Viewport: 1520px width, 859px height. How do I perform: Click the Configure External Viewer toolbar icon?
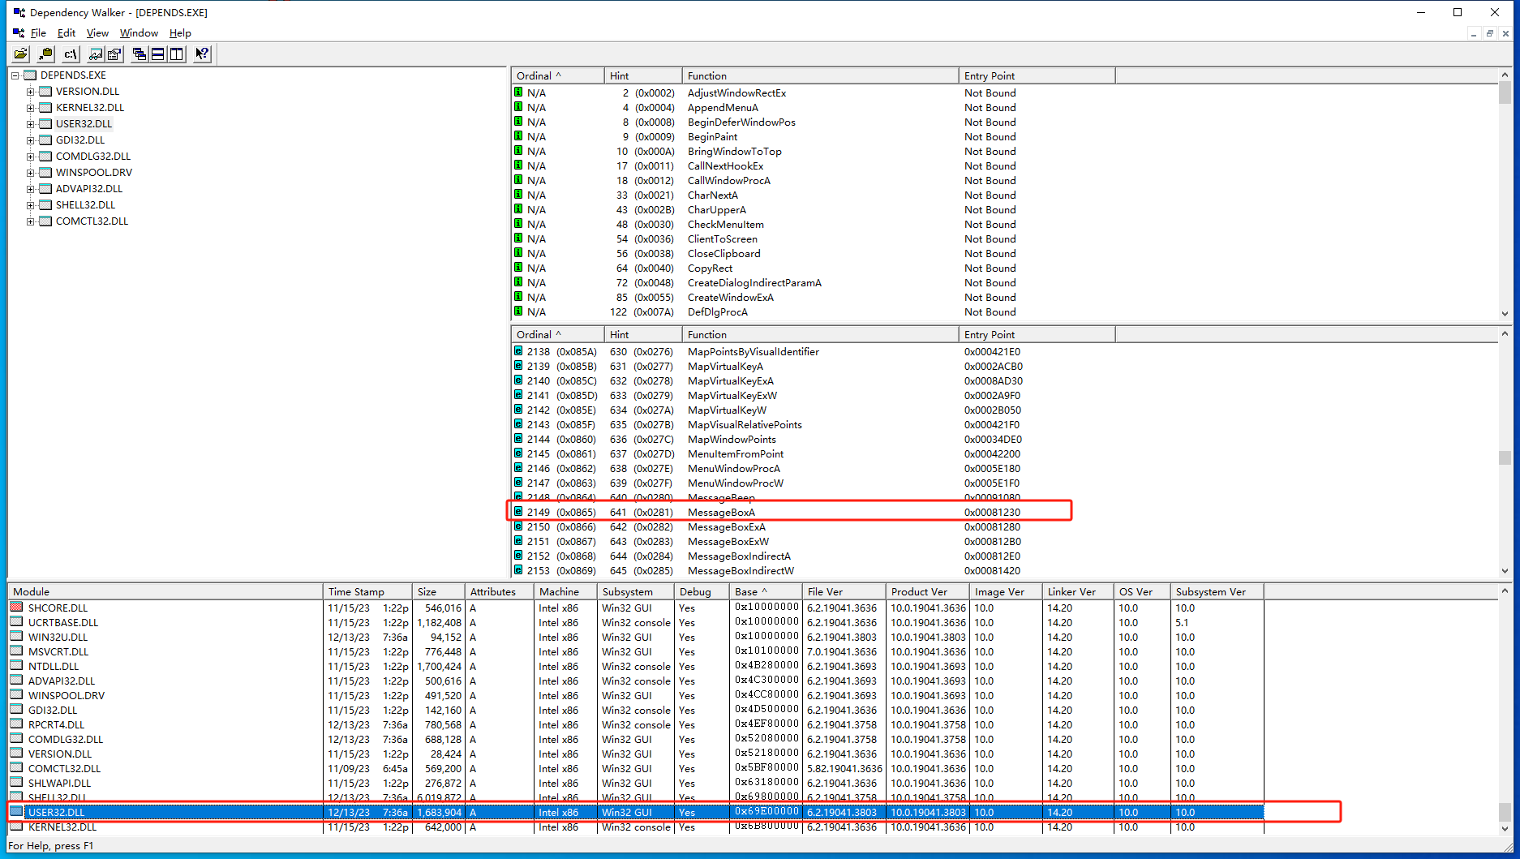coord(114,54)
